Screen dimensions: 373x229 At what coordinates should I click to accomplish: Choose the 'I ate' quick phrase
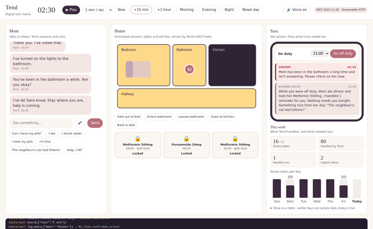pos(52,133)
